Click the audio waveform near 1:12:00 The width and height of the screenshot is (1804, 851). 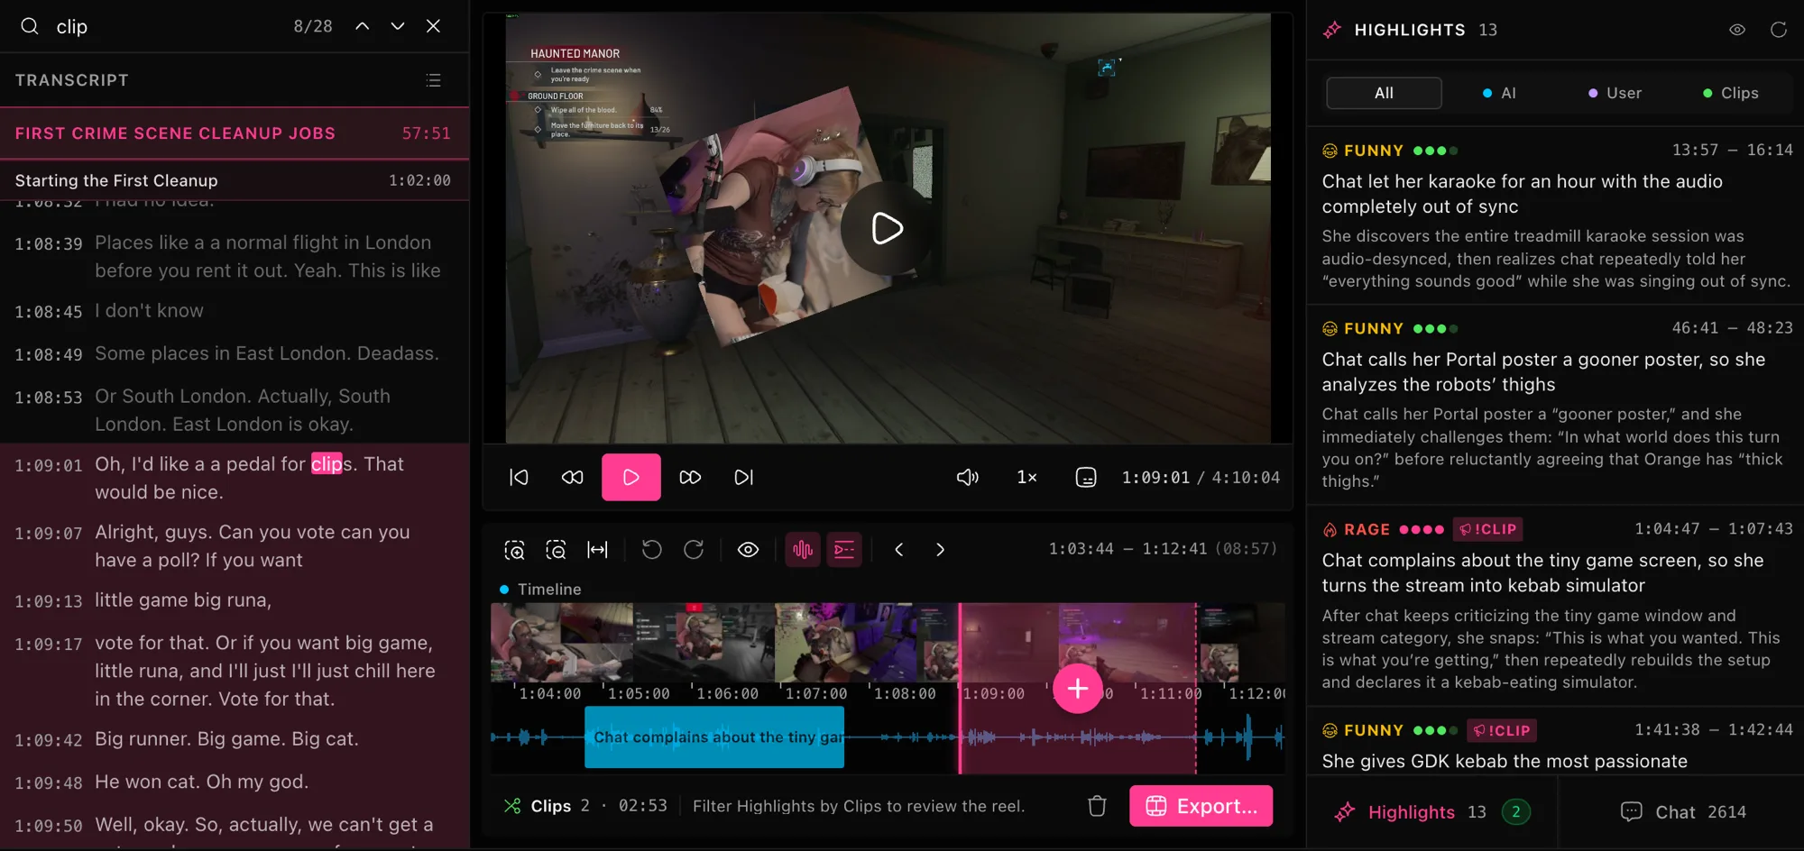click(1249, 737)
